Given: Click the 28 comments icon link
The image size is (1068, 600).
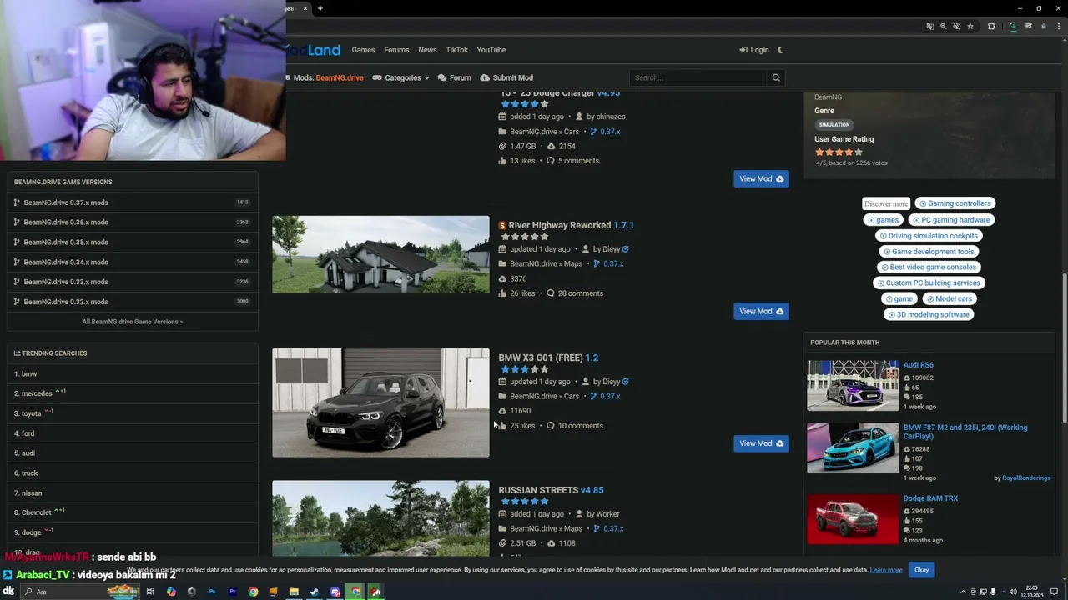Looking at the screenshot, I should pyautogui.click(x=574, y=293).
